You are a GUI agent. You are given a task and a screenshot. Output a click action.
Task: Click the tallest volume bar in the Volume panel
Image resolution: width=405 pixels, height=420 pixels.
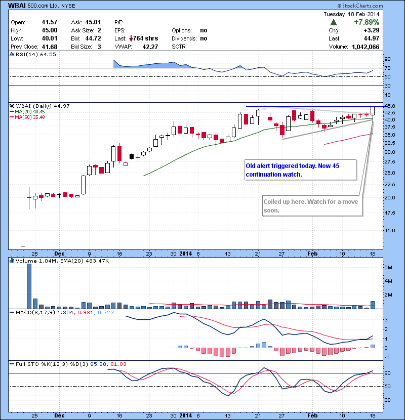pyautogui.click(x=29, y=286)
